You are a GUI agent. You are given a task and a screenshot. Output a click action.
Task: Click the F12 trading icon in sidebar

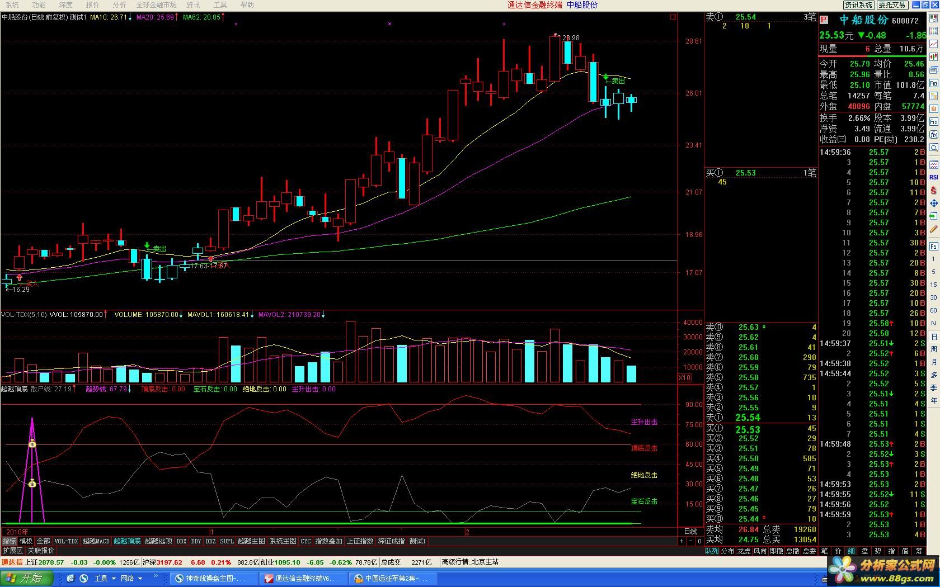point(934,122)
